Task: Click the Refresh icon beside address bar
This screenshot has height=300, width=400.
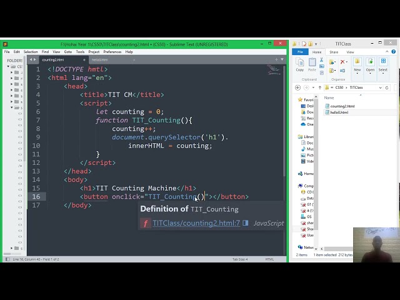Action: (387, 87)
